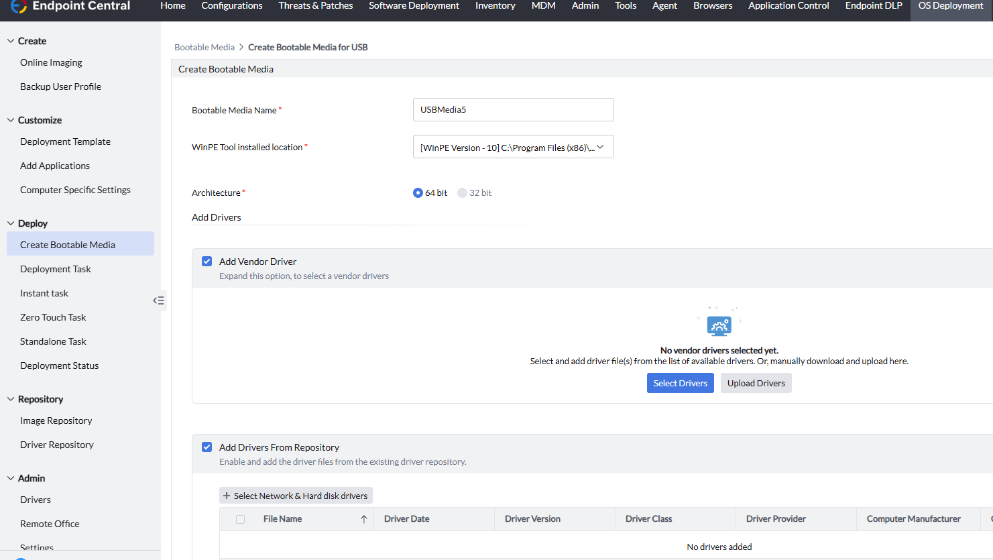Open the Admin top navigation tab
Viewport: 993px width, 560px height.
[x=585, y=5]
